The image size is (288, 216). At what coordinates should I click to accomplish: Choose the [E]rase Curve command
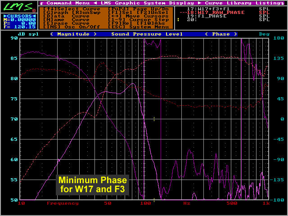[66, 23]
